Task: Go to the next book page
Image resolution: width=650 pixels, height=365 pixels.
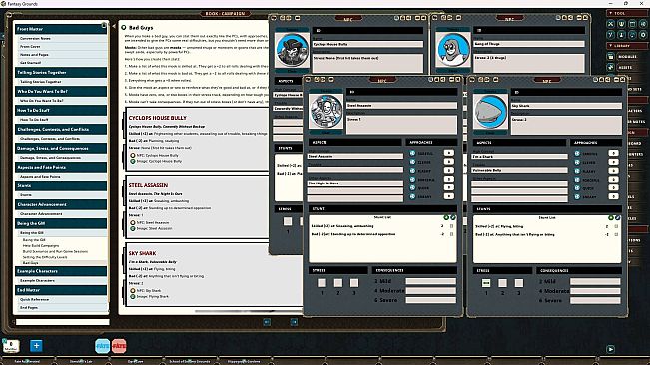Action: pyautogui.click(x=294, y=322)
